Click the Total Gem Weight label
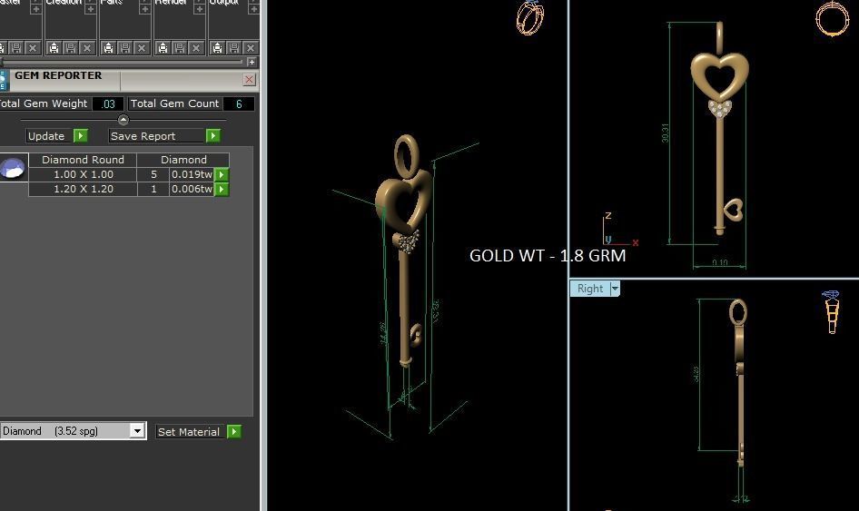This screenshot has height=511, width=859. (44, 103)
